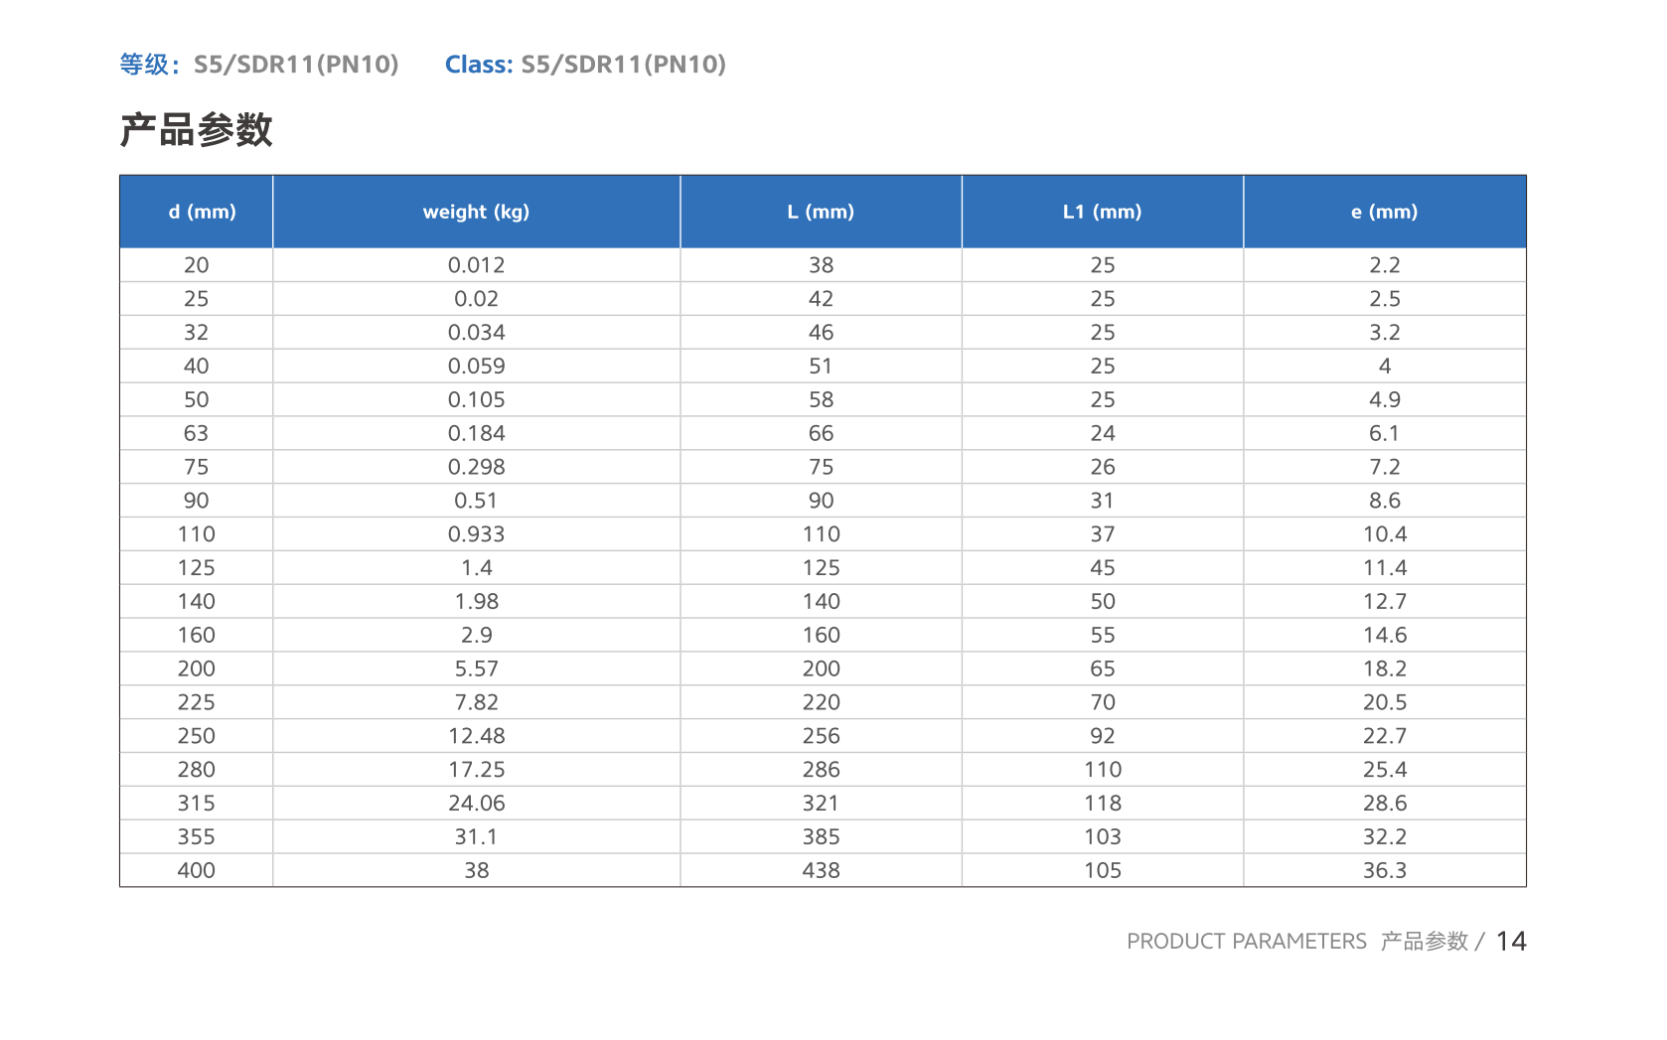Select the d value 400 cell
This screenshot has width=1667, height=1040.
coord(197,870)
